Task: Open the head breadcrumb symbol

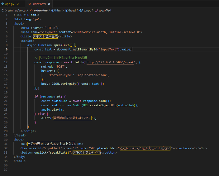Action: coord(72,11)
